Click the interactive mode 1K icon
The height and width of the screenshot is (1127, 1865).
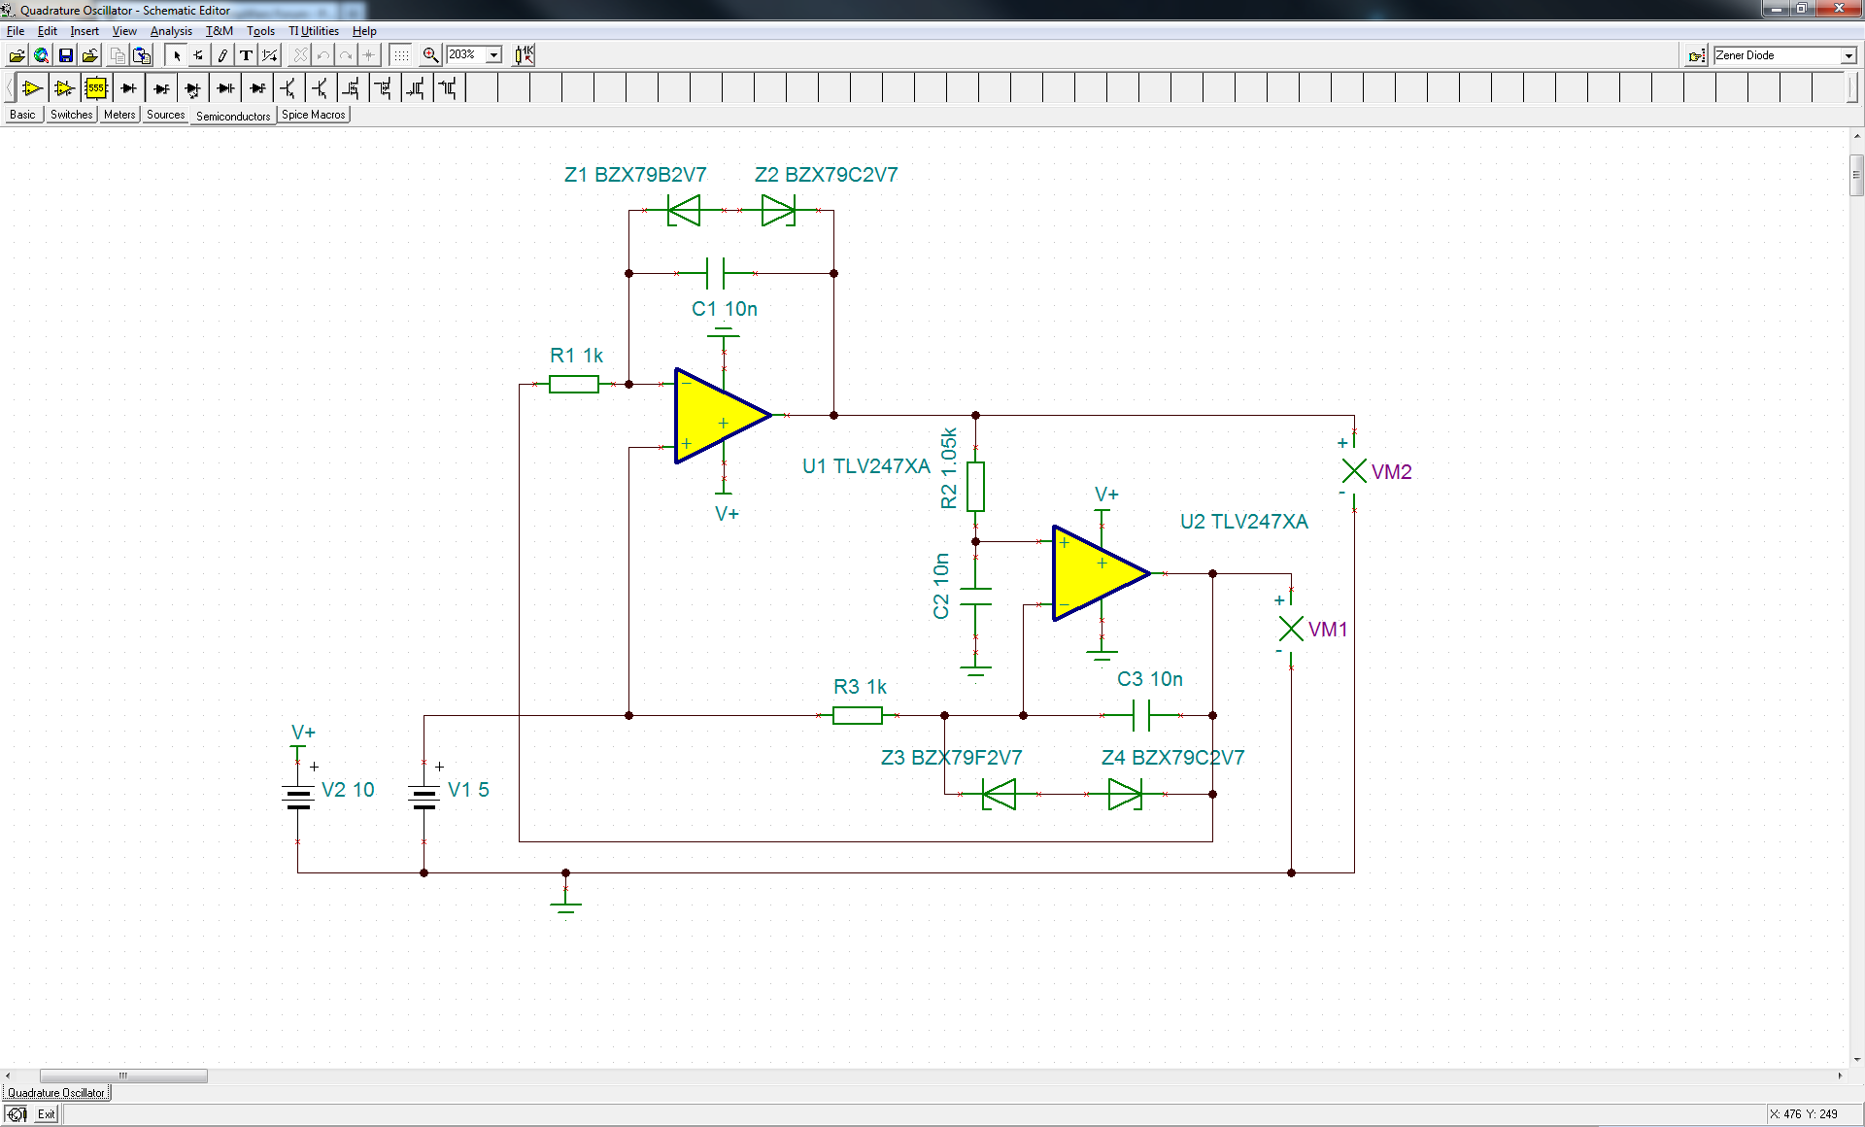(x=524, y=55)
